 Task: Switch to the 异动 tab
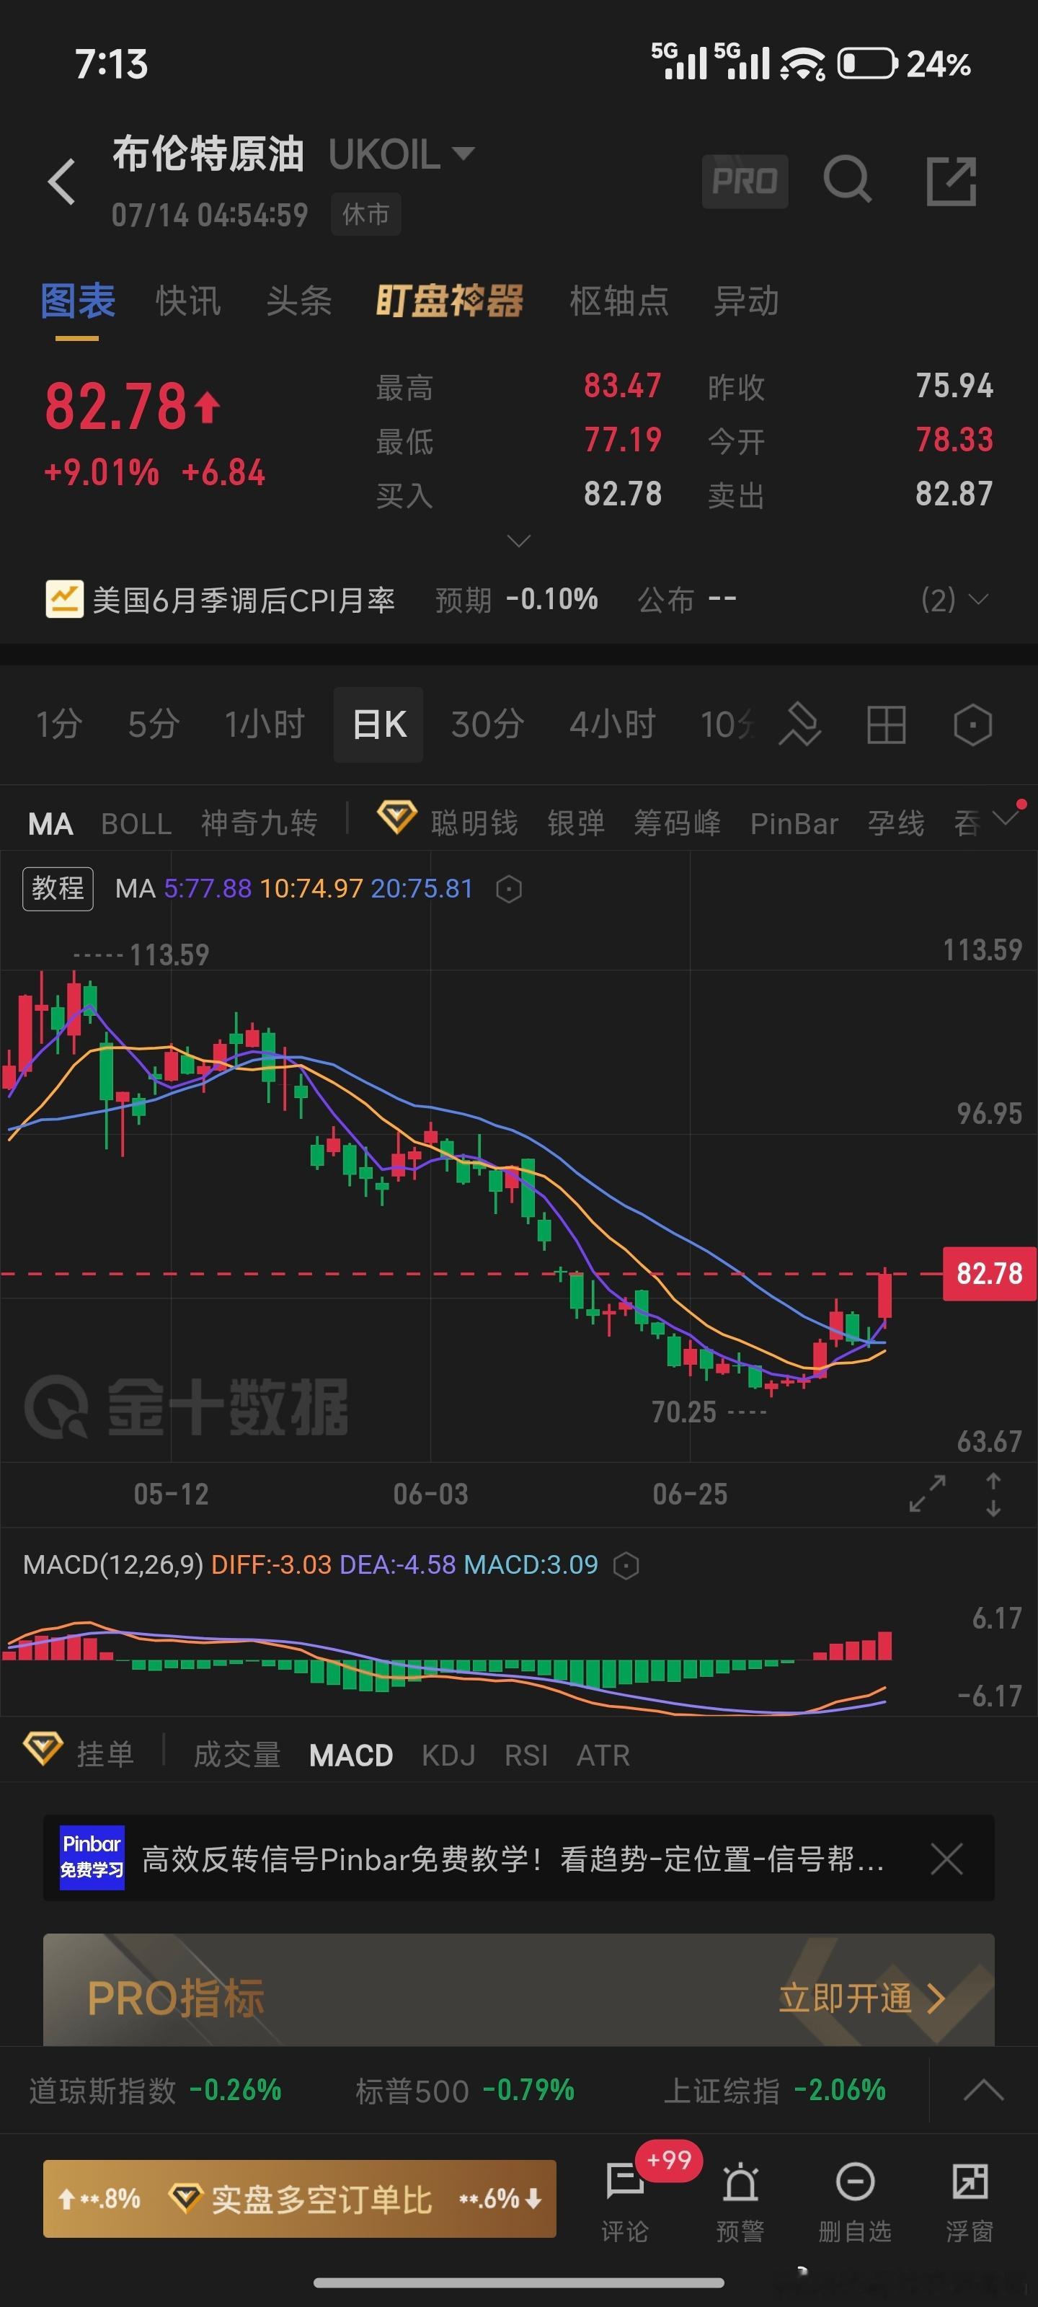click(746, 301)
